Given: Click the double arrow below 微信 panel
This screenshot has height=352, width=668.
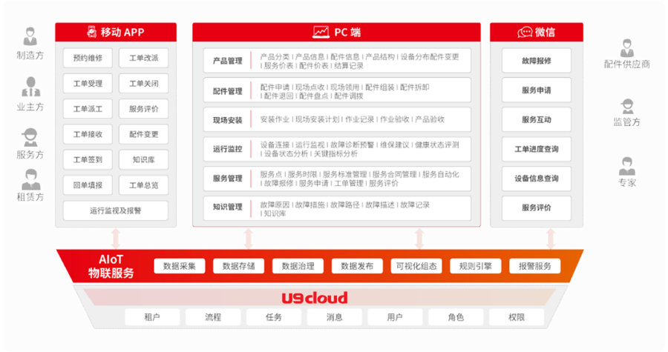Looking at the screenshot, I should pos(551,238).
